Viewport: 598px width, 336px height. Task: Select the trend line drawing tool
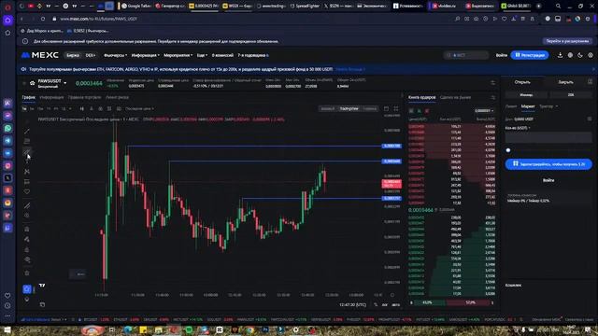coord(27,131)
